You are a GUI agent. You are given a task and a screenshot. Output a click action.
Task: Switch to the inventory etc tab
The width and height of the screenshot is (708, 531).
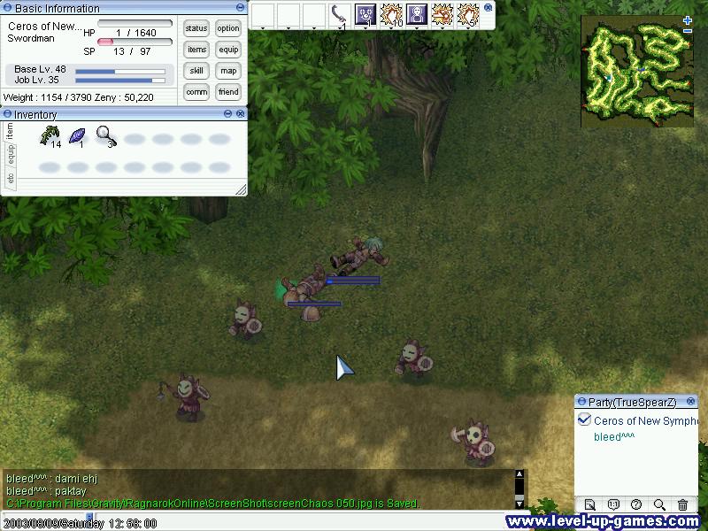(10, 179)
